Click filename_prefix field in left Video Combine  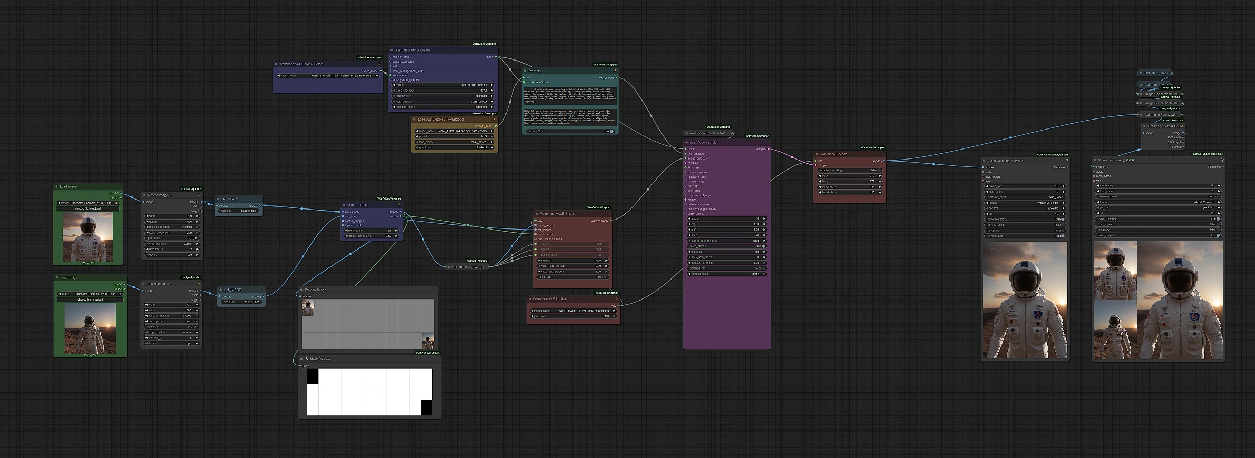(x=1025, y=197)
